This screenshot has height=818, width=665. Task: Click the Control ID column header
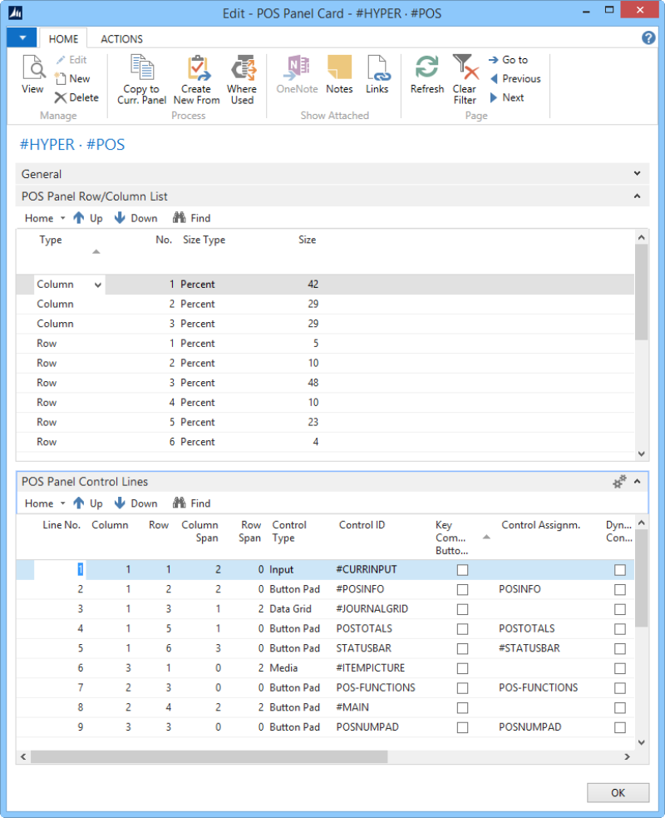coord(362,525)
